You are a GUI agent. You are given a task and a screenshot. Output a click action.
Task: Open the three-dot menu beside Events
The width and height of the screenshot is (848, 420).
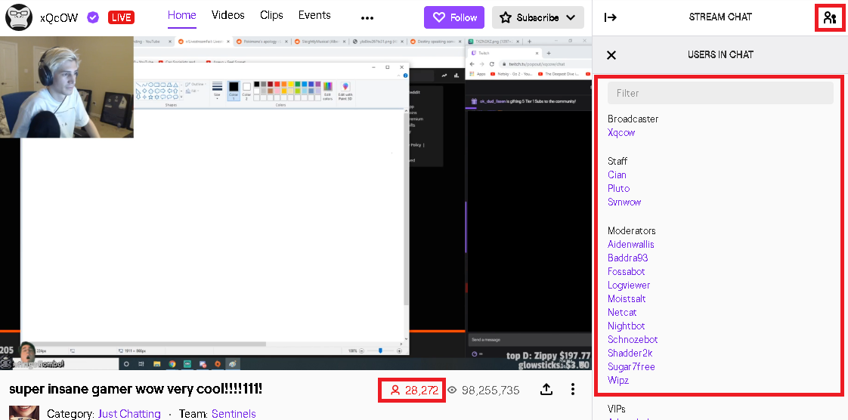pos(367,18)
